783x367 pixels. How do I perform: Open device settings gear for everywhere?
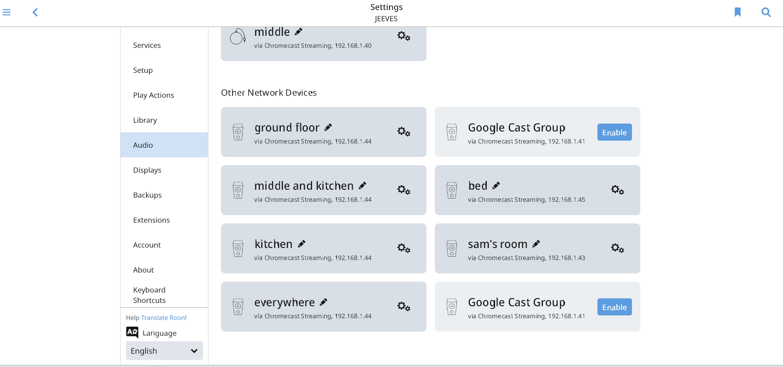pyautogui.click(x=404, y=307)
